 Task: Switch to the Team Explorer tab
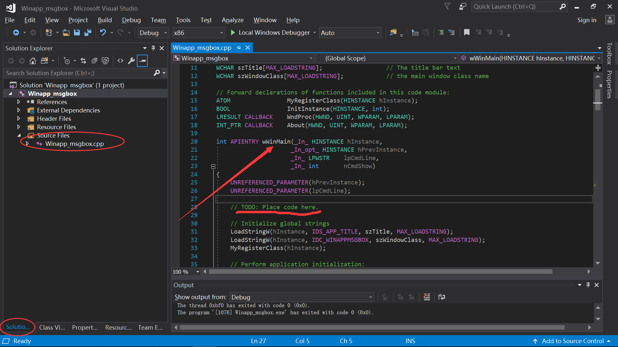(150, 327)
